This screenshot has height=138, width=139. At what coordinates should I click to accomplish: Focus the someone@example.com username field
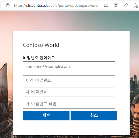pos(69,66)
